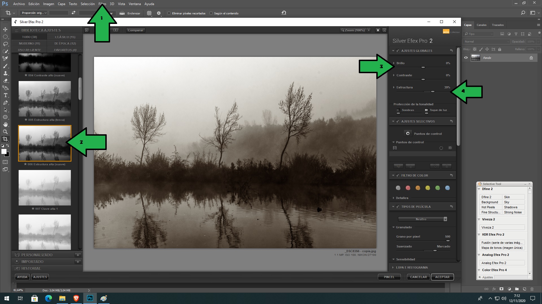Expand the Contraste slider details
The image size is (542, 304).
point(394,75)
